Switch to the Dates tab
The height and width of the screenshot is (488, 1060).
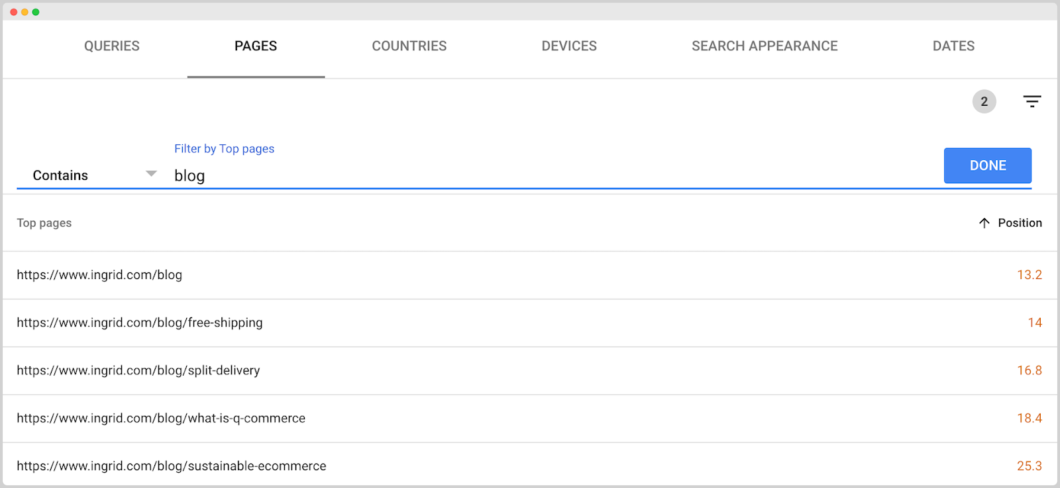point(953,46)
